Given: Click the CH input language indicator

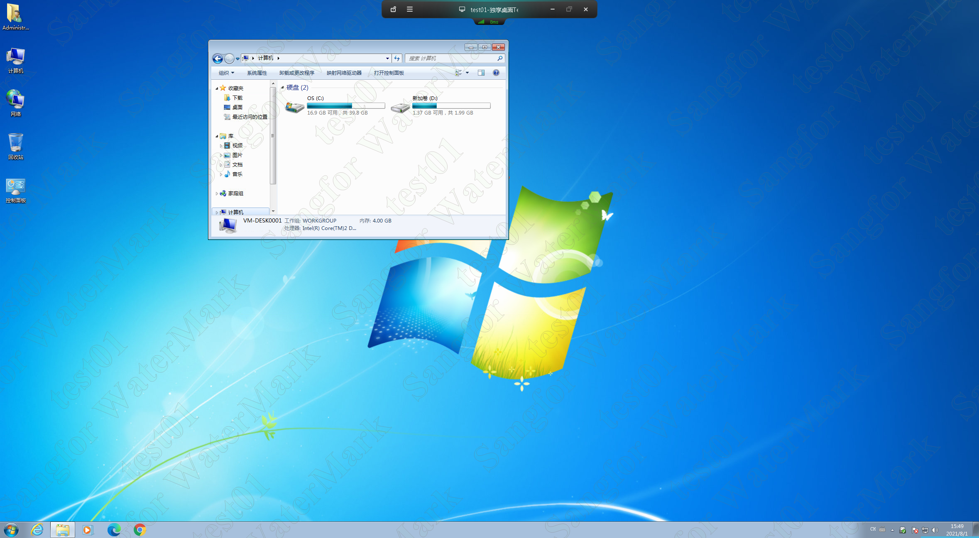Looking at the screenshot, I should (x=873, y=529).
